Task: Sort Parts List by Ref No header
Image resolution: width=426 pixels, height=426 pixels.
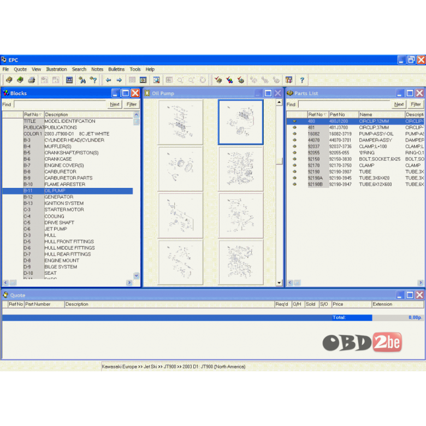Action: tap(318, 115)
